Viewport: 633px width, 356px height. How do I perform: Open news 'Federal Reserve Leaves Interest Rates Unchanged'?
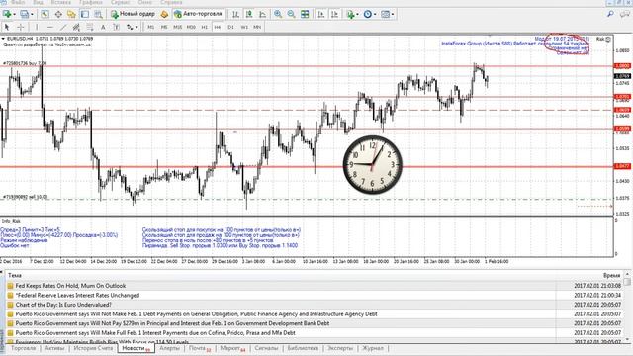pos(77,296)
